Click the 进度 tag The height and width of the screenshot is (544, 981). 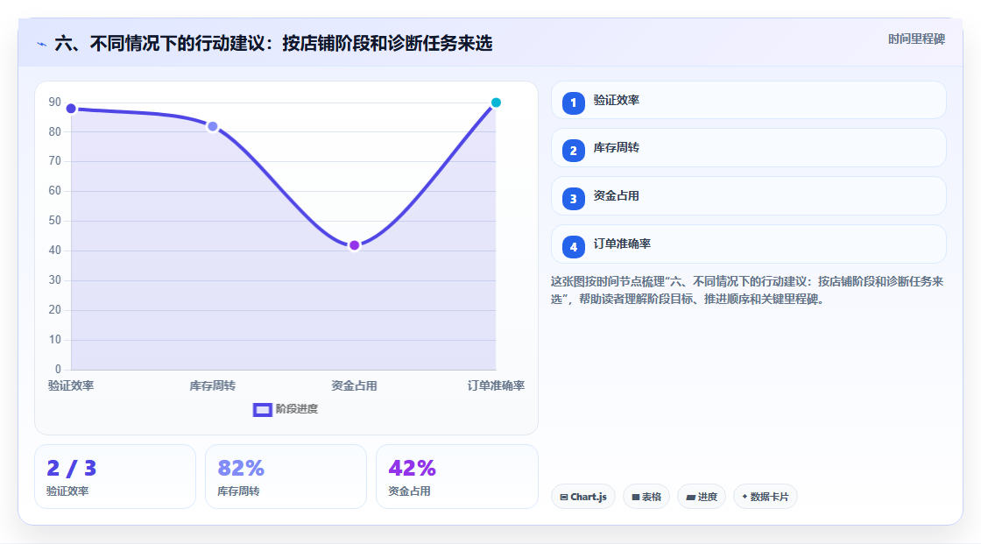click(702, 497)
